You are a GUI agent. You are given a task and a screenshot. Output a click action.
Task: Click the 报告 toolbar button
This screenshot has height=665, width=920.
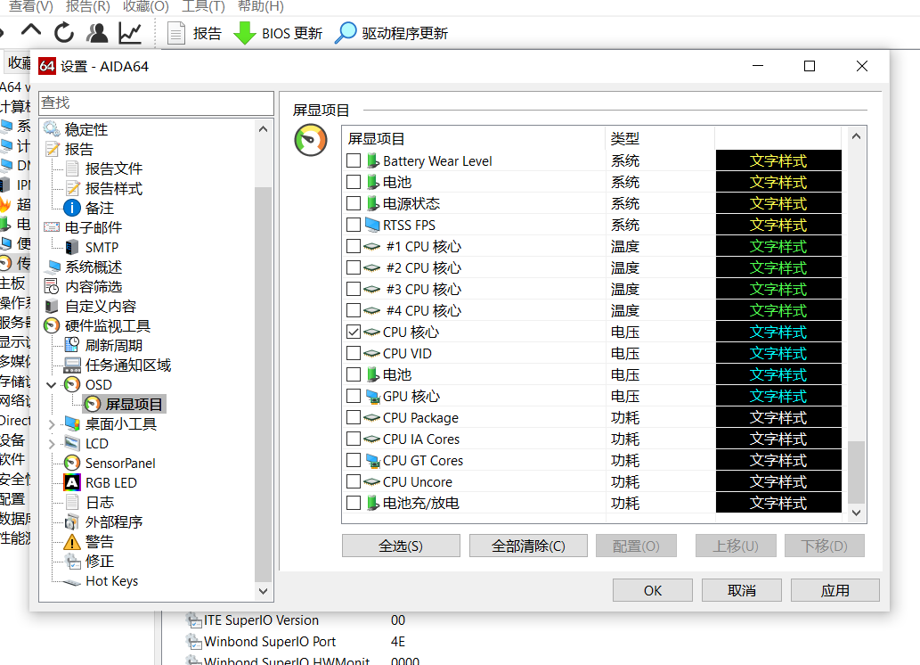click(195, 33)
